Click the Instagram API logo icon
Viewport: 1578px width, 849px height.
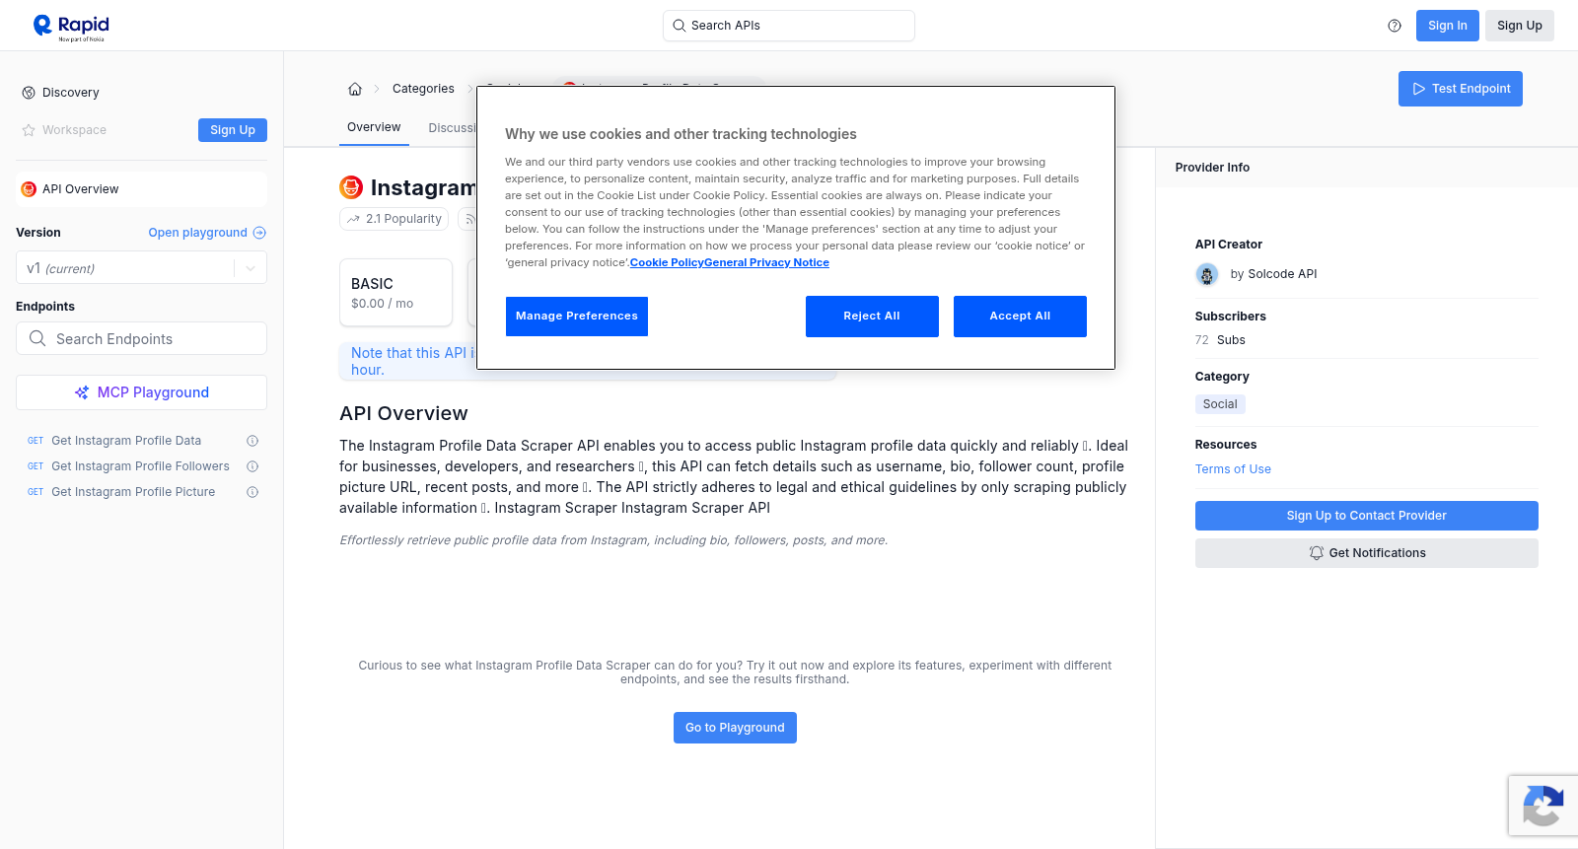coord(351,187)
